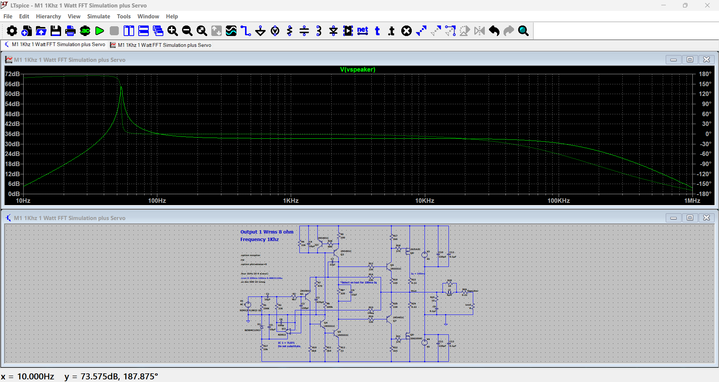The height and width of the screenshot is (382, 719).
Task: Add a SPICE directive .t
Action: 392,31
